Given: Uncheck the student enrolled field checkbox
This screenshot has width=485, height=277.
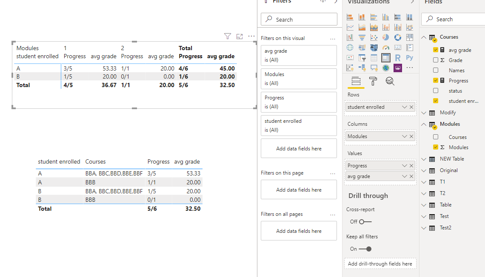Looking at the screenshot, I should [x=436, y=101].
